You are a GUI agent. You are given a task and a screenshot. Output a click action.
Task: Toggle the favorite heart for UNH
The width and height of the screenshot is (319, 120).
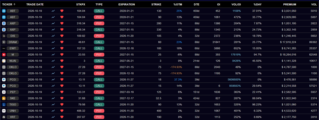tap(62, 111)
